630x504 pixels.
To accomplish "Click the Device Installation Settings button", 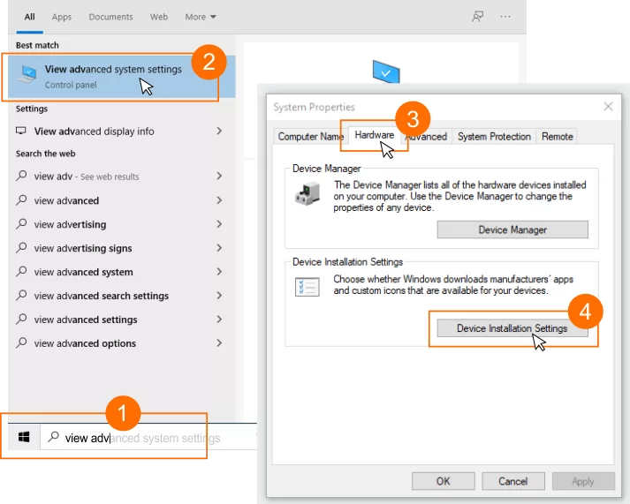I will (512, 328).
